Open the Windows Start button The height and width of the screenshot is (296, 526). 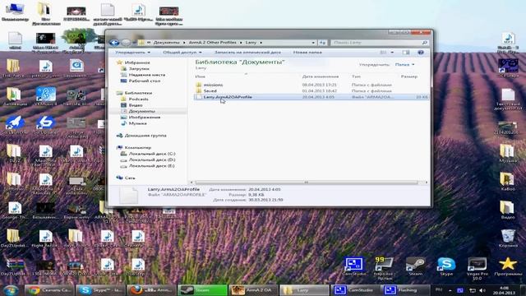(11, 290)
